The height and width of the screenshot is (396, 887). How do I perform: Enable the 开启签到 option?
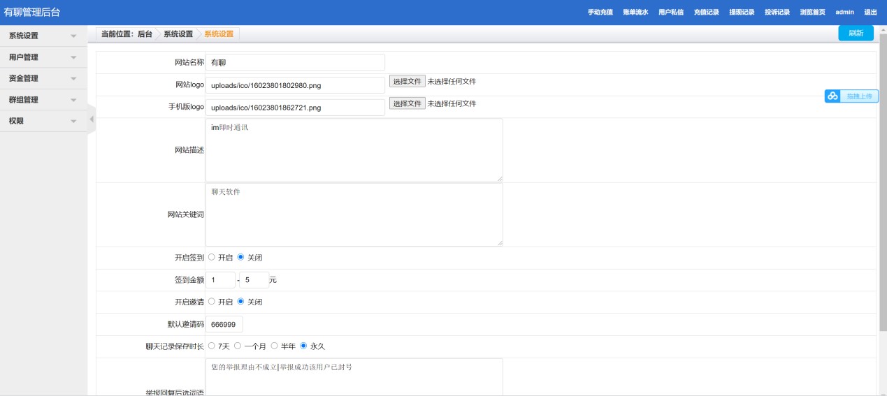(212, 257)
